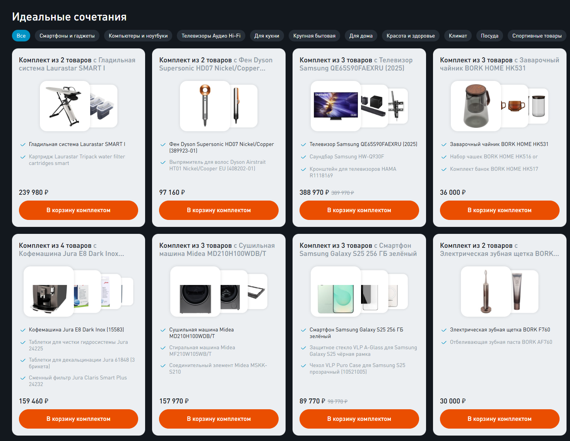
Task: Toggle checkmark for Комплект банок BORK HOME HK517
Action: click(444, 169)
